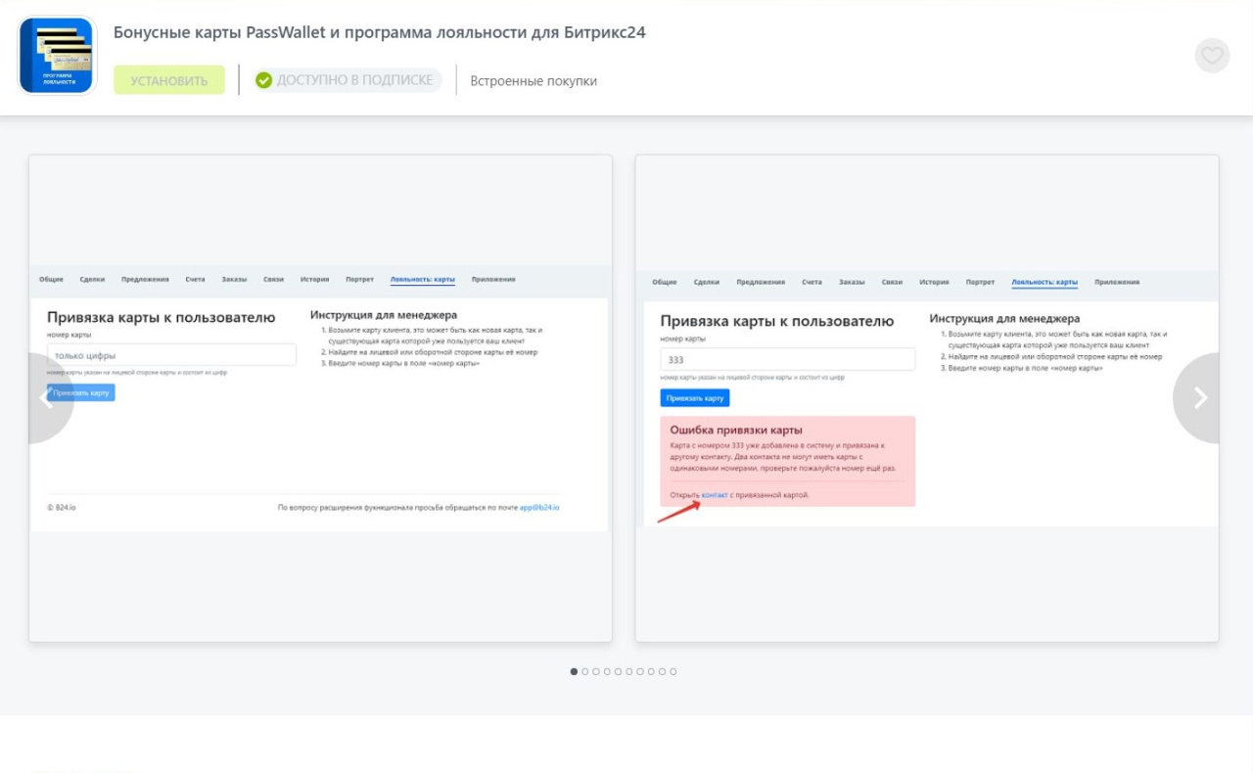Select the first carousel pagination dot

pos(574,671)
